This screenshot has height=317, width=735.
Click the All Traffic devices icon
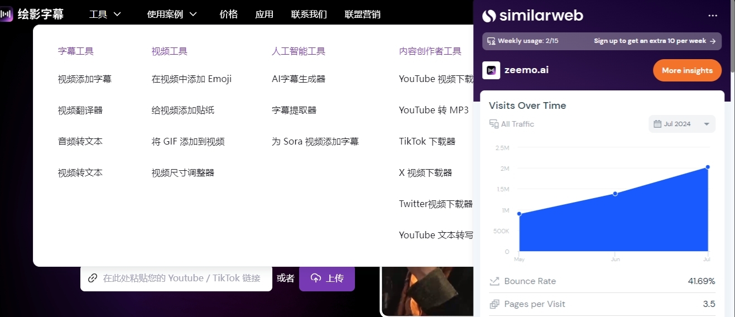coord(494,124)
